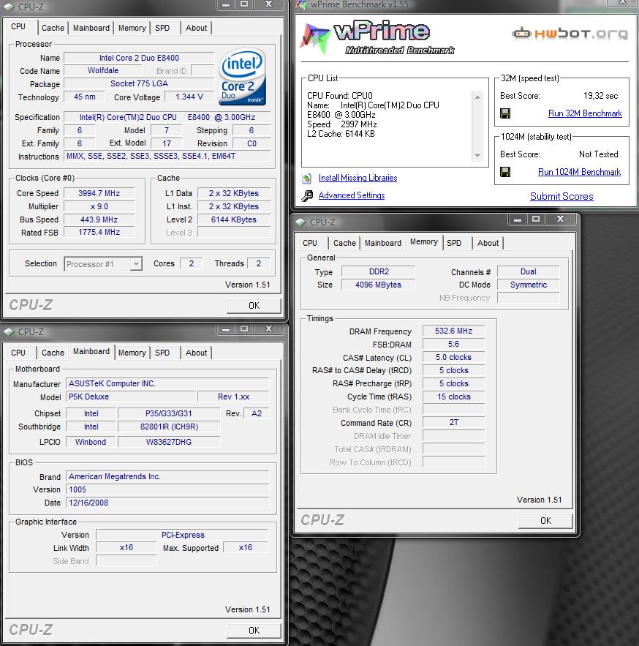Click the Bus Speed value 443.9 MHz

(99, 219)
